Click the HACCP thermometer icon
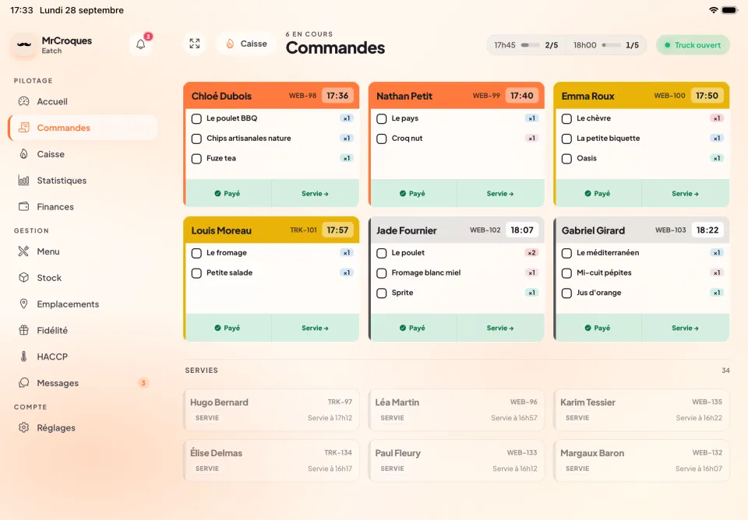The height and width of the screenshot is (520, 748). [24, 356]
